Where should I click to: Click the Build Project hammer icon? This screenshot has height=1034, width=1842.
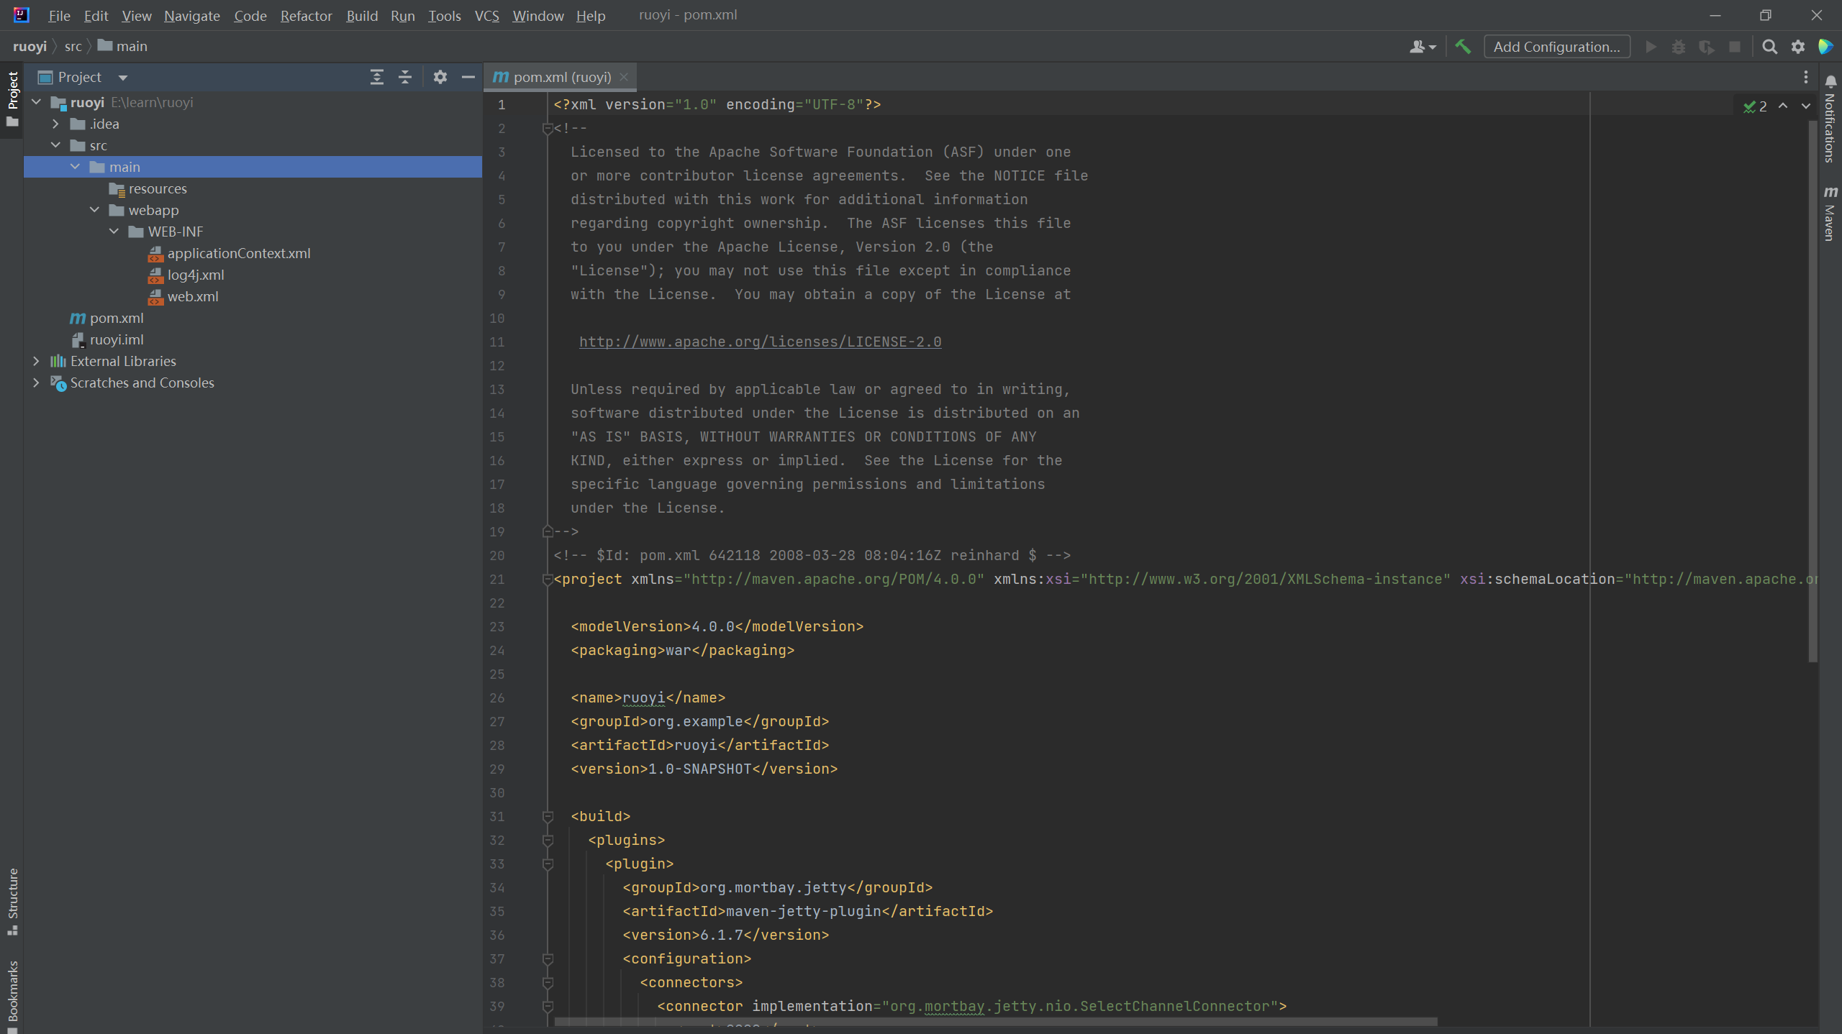[1462, 47]
